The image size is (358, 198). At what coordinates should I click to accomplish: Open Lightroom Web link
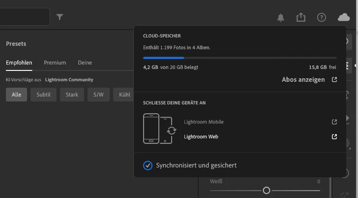click(x=201, y=137)
